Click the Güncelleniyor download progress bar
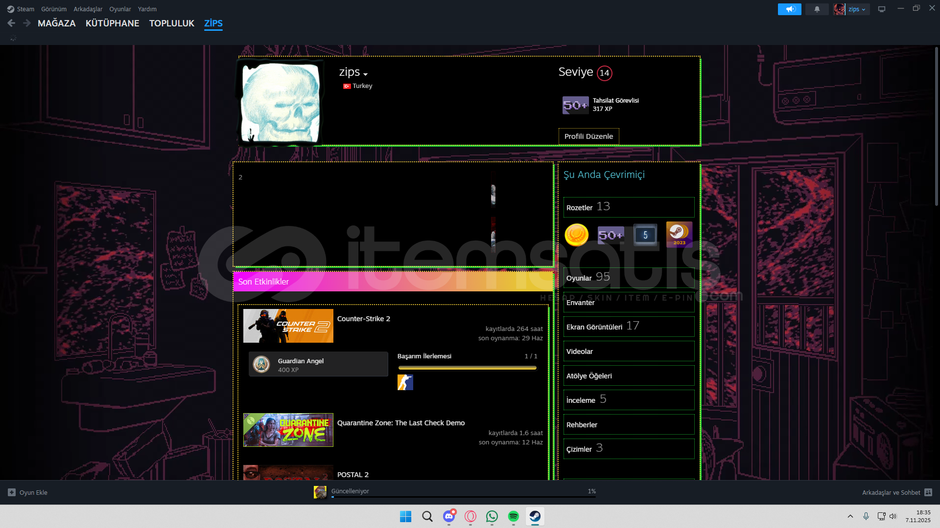Image resolution: width=940 pixels, height=528 pixels. (x=463, y=496)
